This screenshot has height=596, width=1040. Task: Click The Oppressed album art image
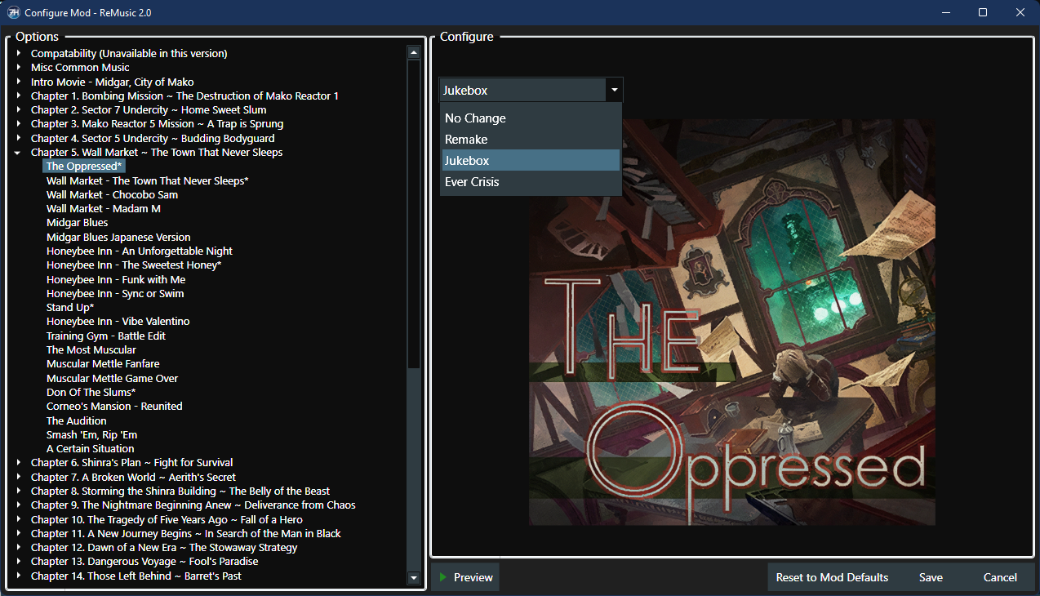(x=732, y=322)
